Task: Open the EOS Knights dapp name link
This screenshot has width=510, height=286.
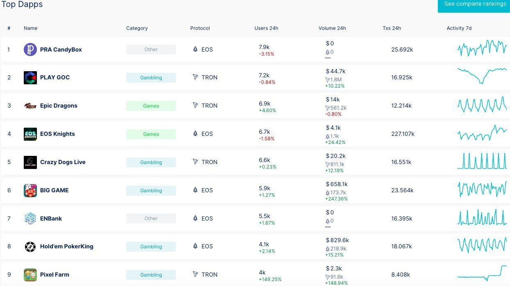Action: point(57,134)
